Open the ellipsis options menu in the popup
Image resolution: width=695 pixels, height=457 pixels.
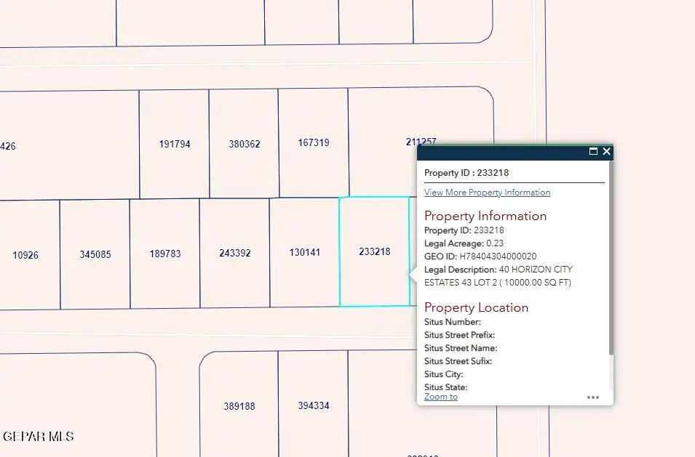coord(593,397)
